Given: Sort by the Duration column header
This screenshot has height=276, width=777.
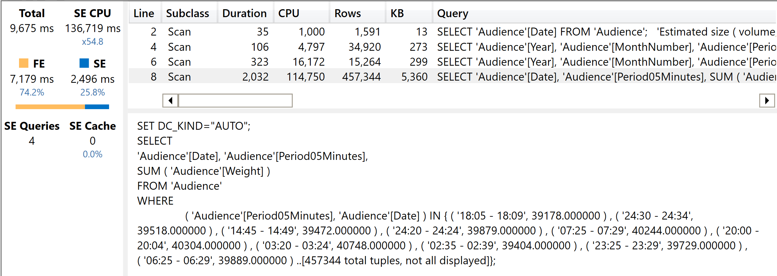Looking at the screenshot, I should coord(244,14).
